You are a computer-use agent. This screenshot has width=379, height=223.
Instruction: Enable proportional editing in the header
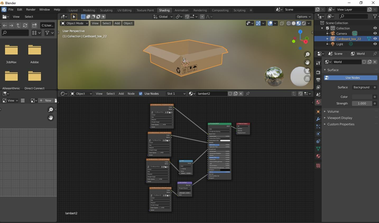(202, 17)
